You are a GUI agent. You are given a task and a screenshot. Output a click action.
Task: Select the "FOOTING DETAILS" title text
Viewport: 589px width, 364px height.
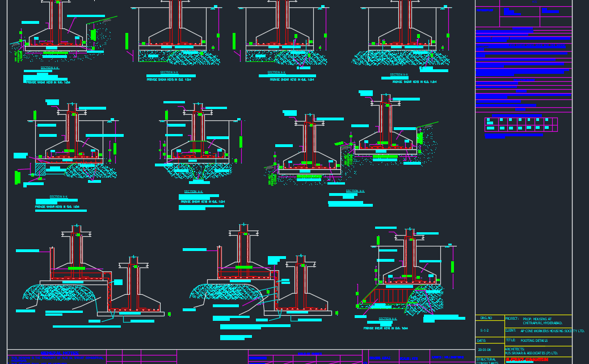pos(534,341)
